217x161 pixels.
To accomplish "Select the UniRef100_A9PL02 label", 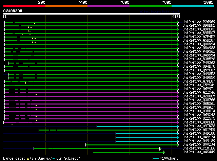I will pos(199,29).
